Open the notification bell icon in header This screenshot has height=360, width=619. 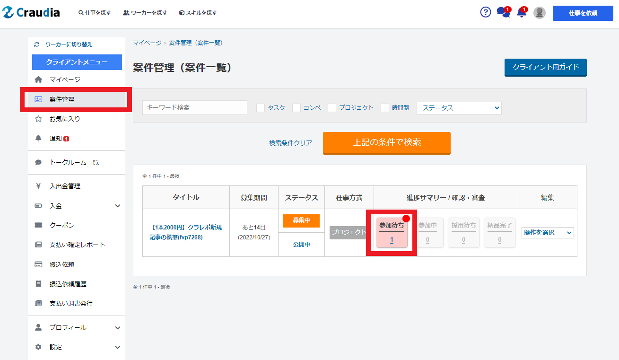pos(522,13)
